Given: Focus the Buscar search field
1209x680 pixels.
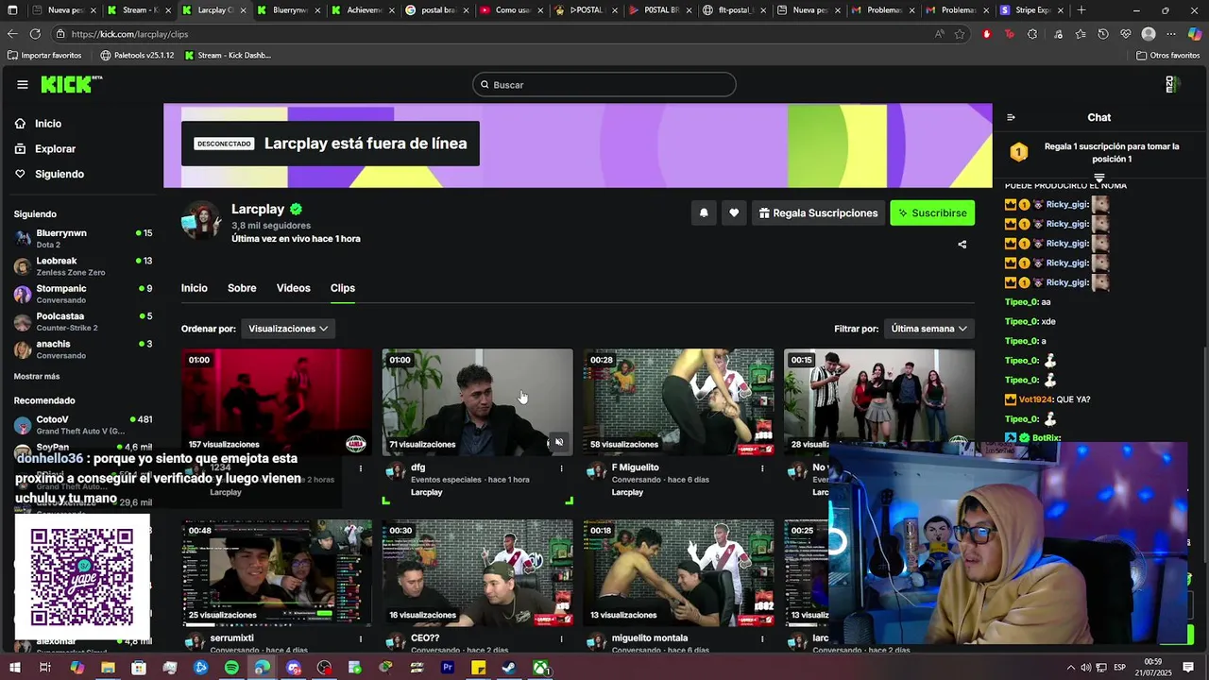Looking at the screenshot, I should (604, 85).
